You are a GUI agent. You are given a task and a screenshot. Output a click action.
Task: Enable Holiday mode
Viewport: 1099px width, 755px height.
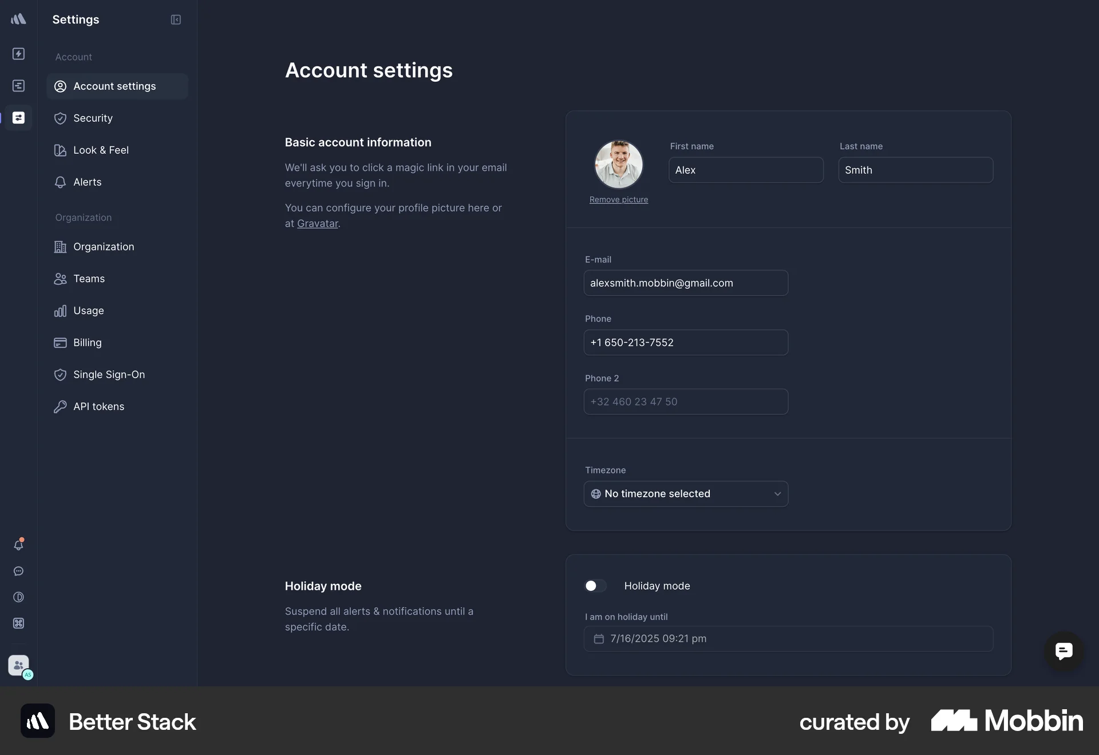click(x=595, y=586)
